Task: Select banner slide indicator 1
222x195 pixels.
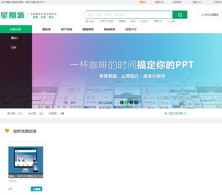Action: pos(122,103)
